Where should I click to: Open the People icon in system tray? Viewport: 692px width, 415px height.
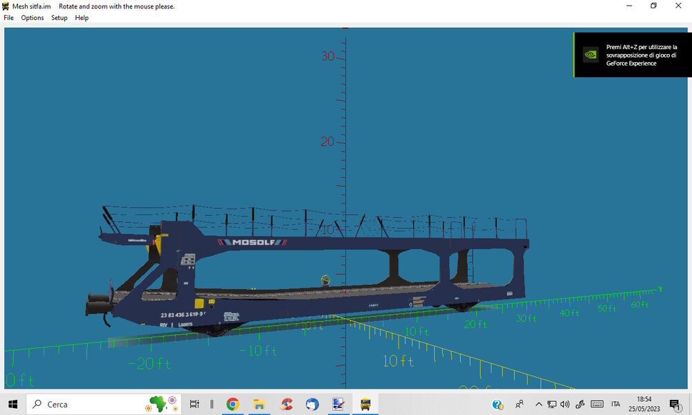520,404
